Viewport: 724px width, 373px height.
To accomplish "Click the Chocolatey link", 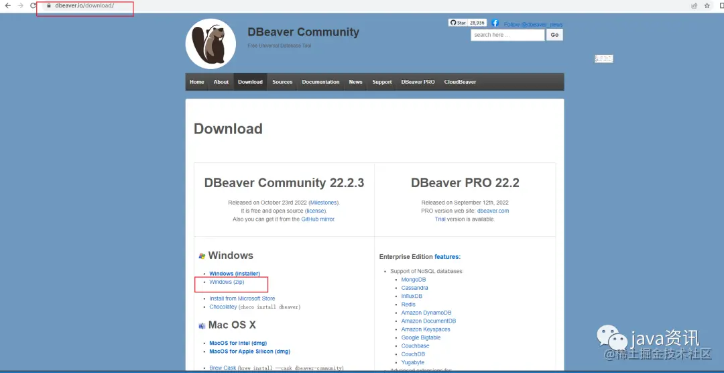I will pyautogui.click(x=223, y=307).
